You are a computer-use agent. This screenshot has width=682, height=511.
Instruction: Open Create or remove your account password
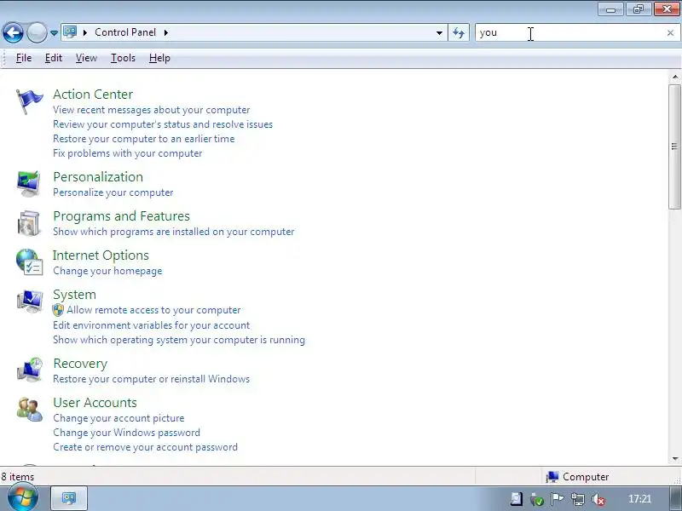pyautogui.click(x=145, y=447)
